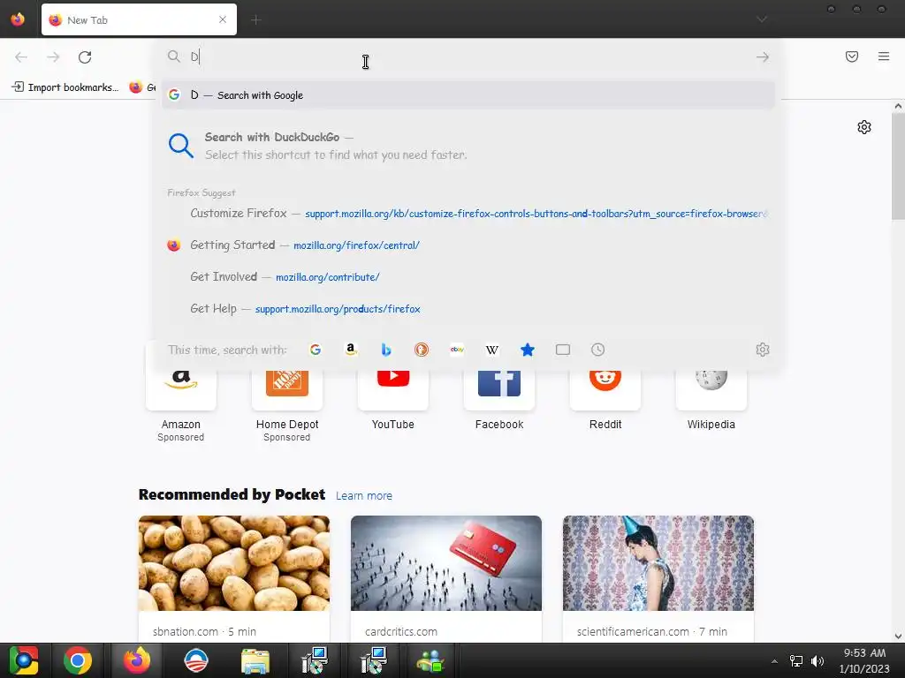Viewport: 905px width, 678px height.
Task: List all tabs dropdown arrow
Action: 762,19
